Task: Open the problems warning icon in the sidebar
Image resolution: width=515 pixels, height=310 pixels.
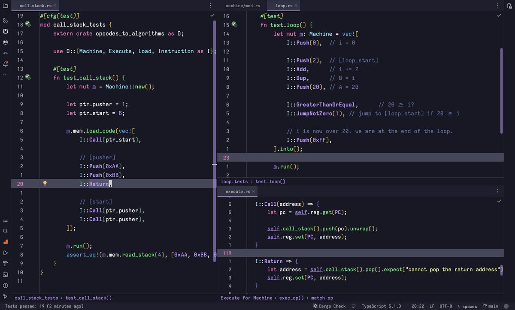Action: pyautogui.click(x=6, y=286)
